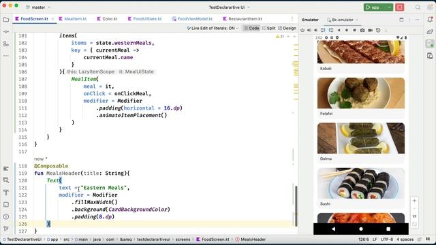Open the Commit tool window icon

point(6,32)
